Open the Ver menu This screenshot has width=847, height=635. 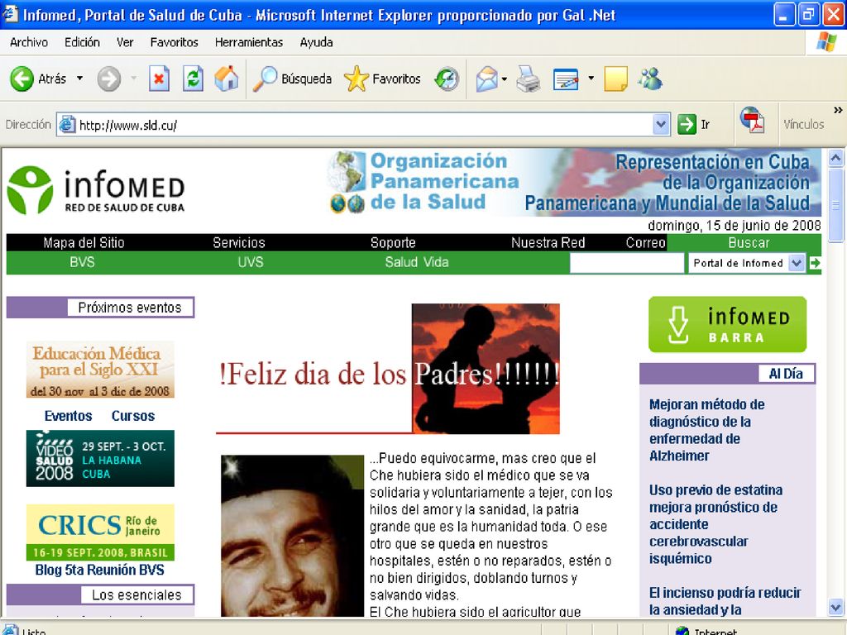[125, 42]
